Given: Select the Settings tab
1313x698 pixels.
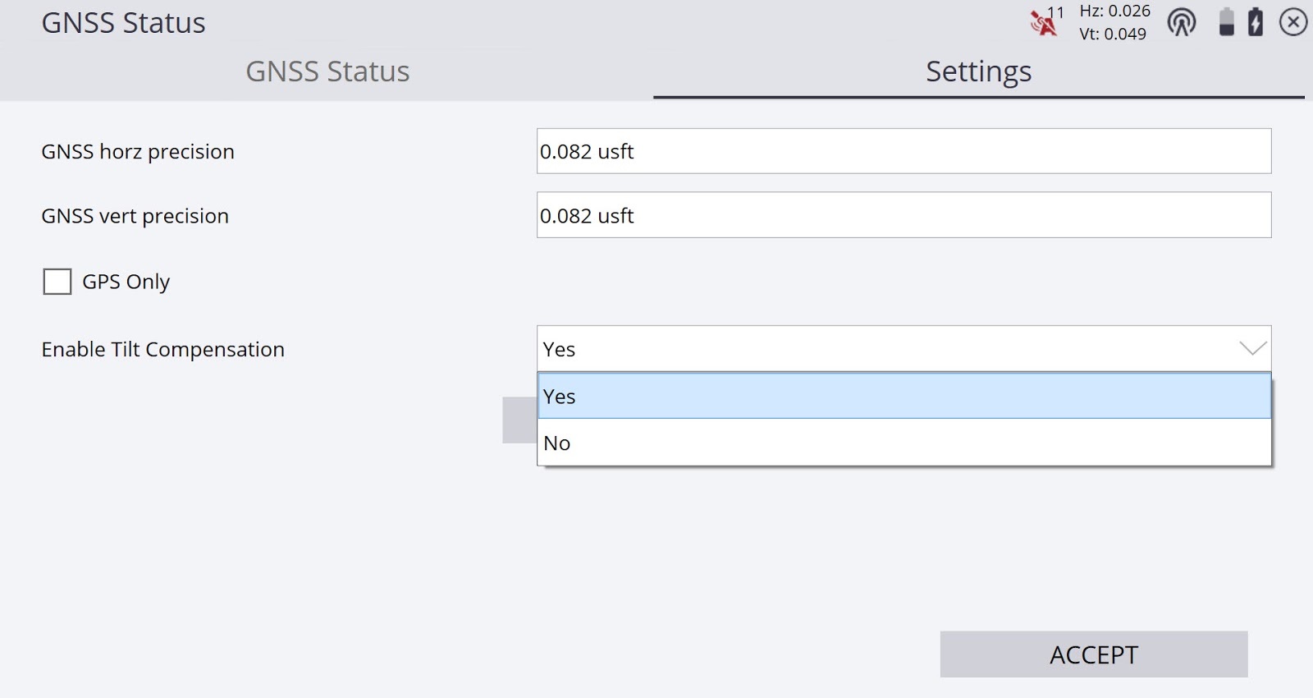Looking at the screenshot, I should pyautogui.click(x=978, y=71).
